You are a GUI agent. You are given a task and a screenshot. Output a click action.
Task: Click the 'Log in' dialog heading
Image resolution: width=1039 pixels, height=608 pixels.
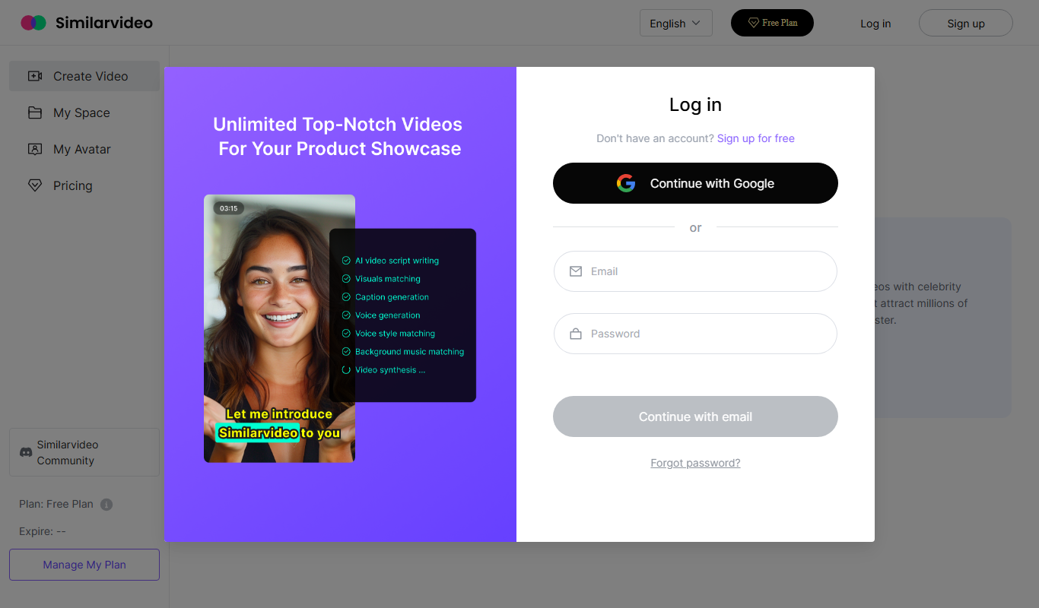pyautogui.click(x=695, y=105)
